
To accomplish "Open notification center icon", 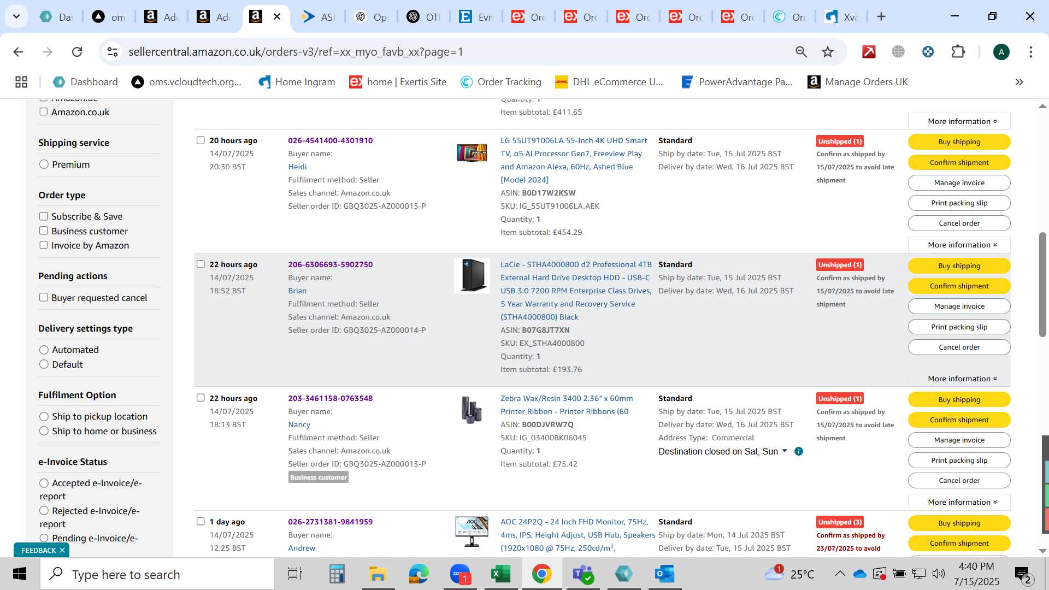I will [1022, 574].
